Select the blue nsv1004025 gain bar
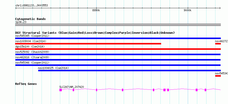The width and height of the screenshot is (228, 104). point(129,71)
